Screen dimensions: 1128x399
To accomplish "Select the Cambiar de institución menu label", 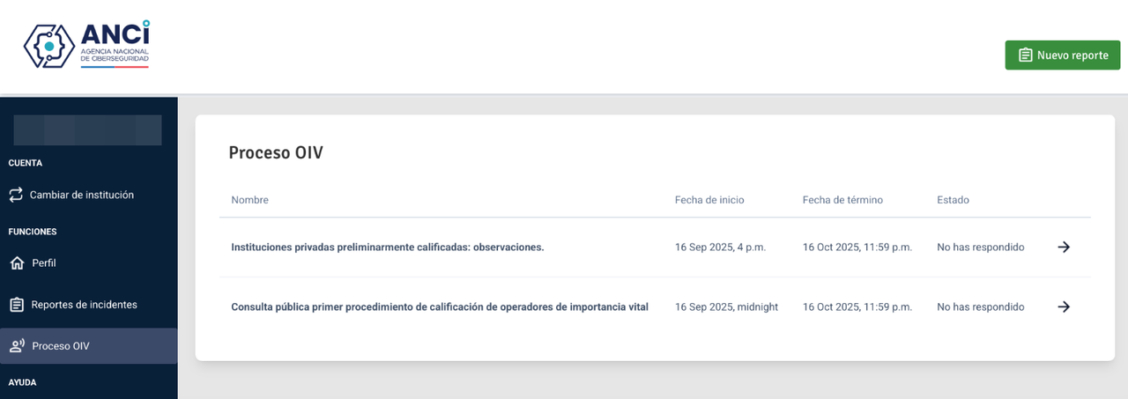I will pyautogui.click(x=82, y=195).
